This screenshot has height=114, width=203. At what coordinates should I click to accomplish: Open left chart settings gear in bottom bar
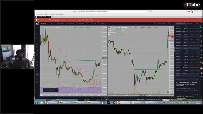coord(102,98)
